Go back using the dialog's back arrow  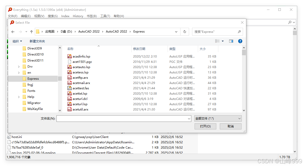13,32
